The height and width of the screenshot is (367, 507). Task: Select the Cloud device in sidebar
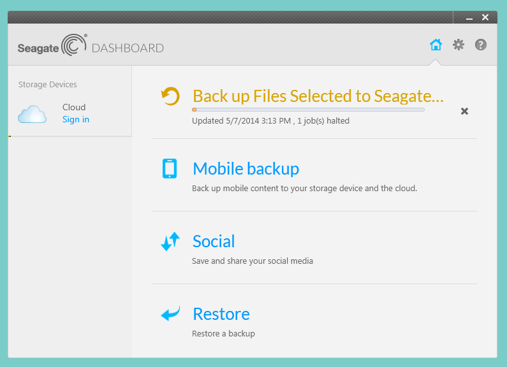(x=74, y=107)
